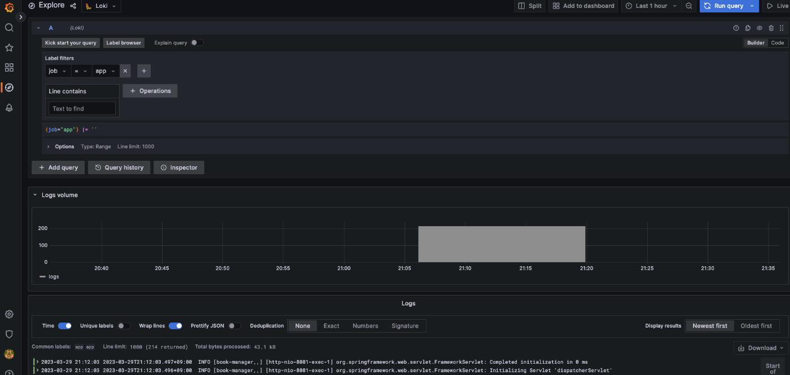Share the Explore view via share icon
The height and width of the screenshot is (375, 790).
[73, 6]
